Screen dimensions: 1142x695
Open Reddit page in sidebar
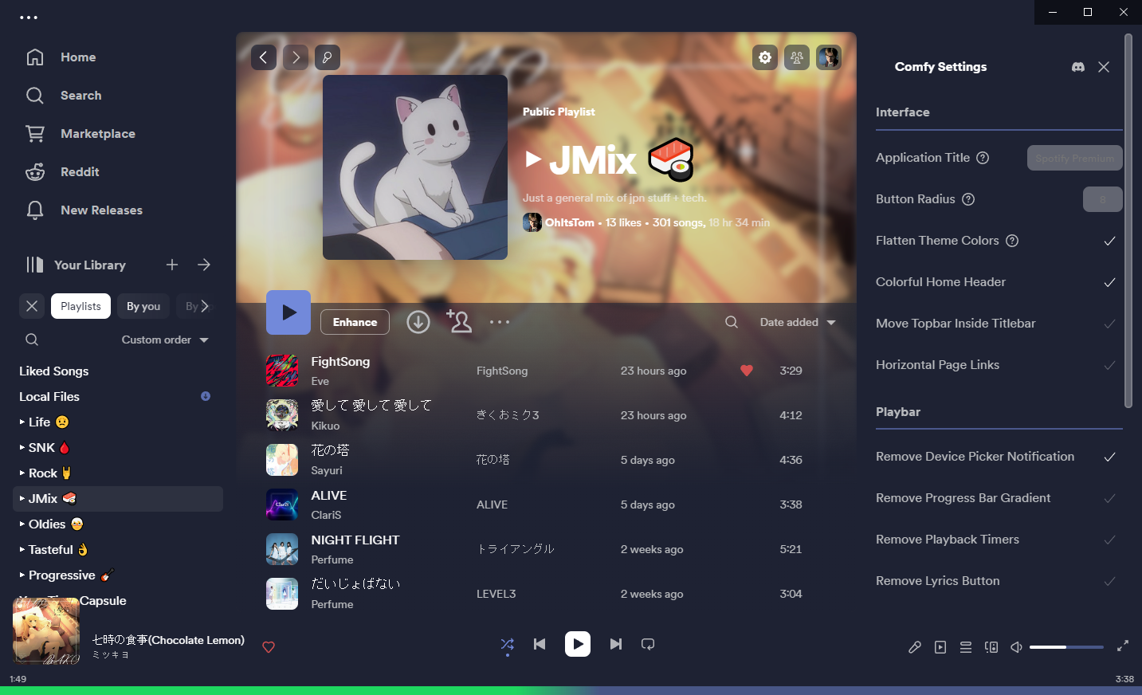pos(62,172)
